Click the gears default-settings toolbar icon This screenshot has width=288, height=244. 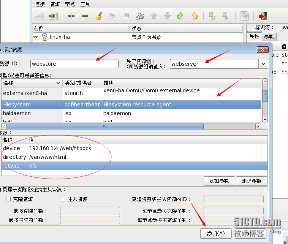pos(140,16)
